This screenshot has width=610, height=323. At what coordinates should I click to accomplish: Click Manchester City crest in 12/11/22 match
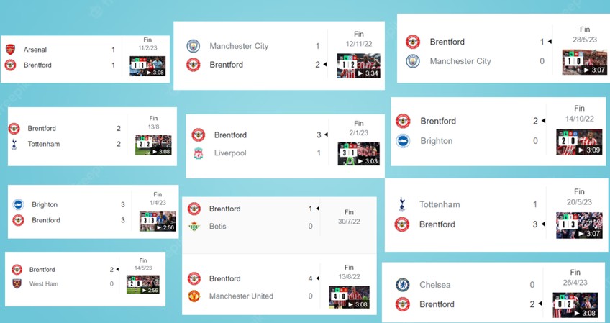[194, 46]
